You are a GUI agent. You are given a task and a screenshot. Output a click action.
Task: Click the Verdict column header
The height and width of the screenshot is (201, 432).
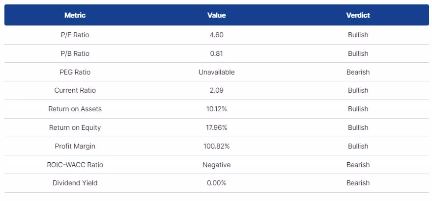pos(358,15)
